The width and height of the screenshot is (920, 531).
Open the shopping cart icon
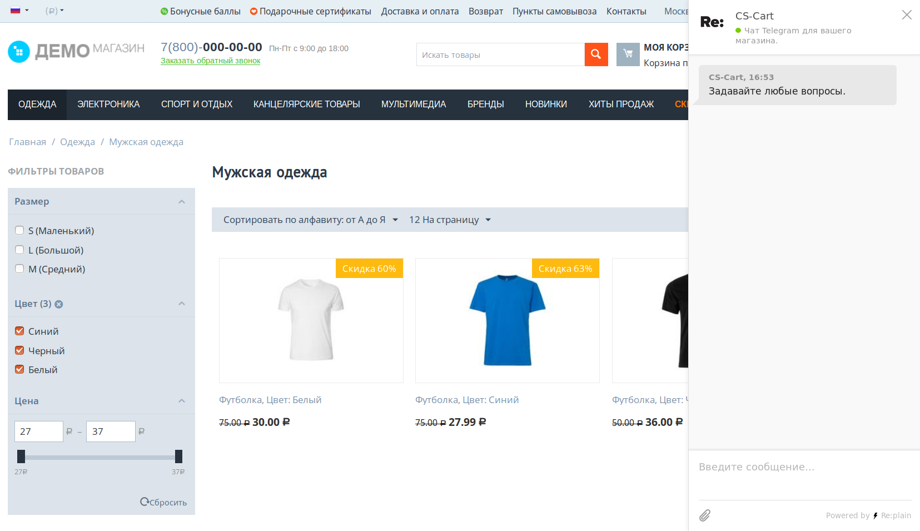(x=628, y=54)
